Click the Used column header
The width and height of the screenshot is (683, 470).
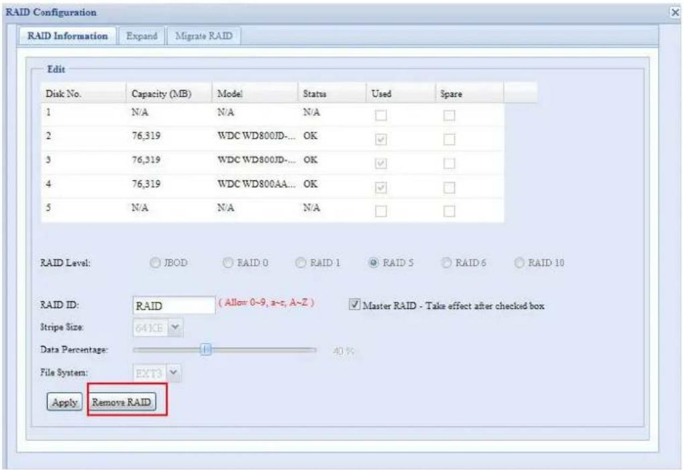pyautogui.click(x=401, y=93)
